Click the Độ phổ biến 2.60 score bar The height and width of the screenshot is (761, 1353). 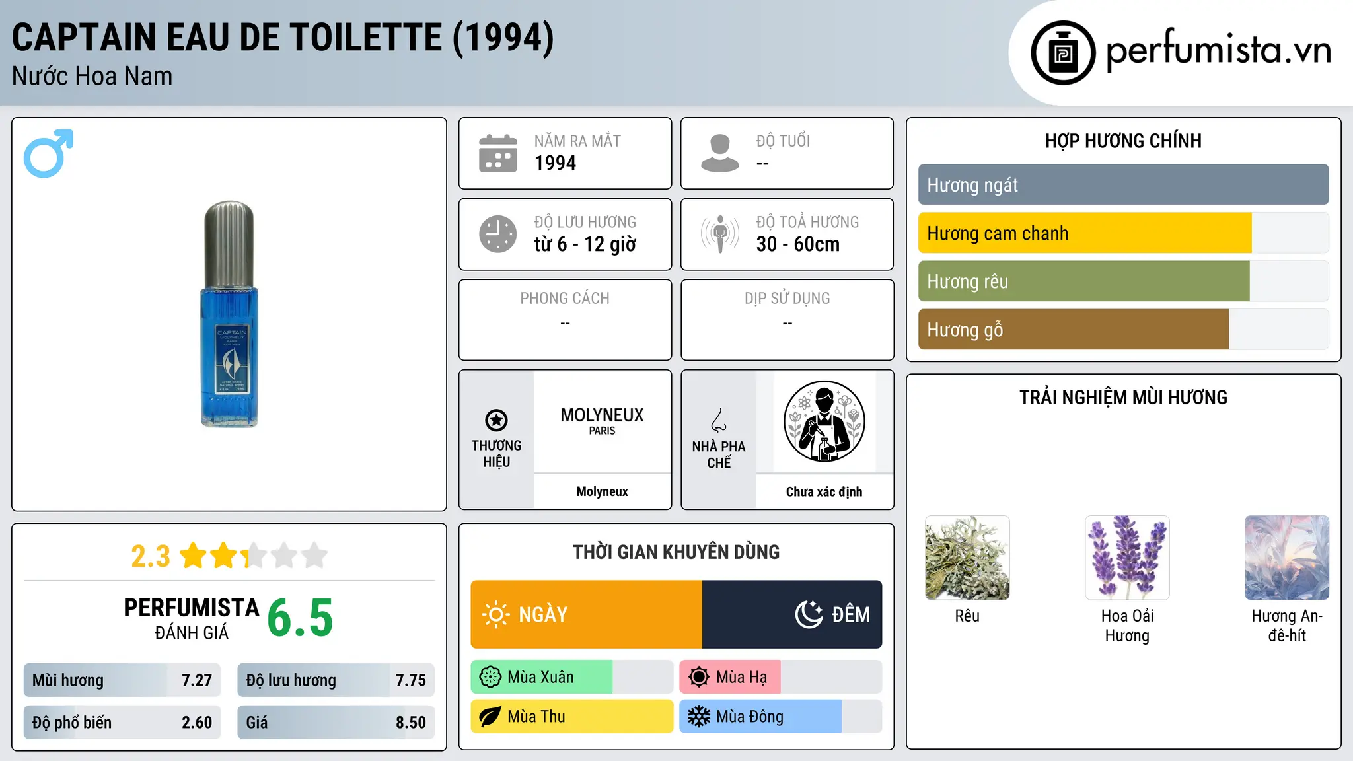click(x=122, y=723)
